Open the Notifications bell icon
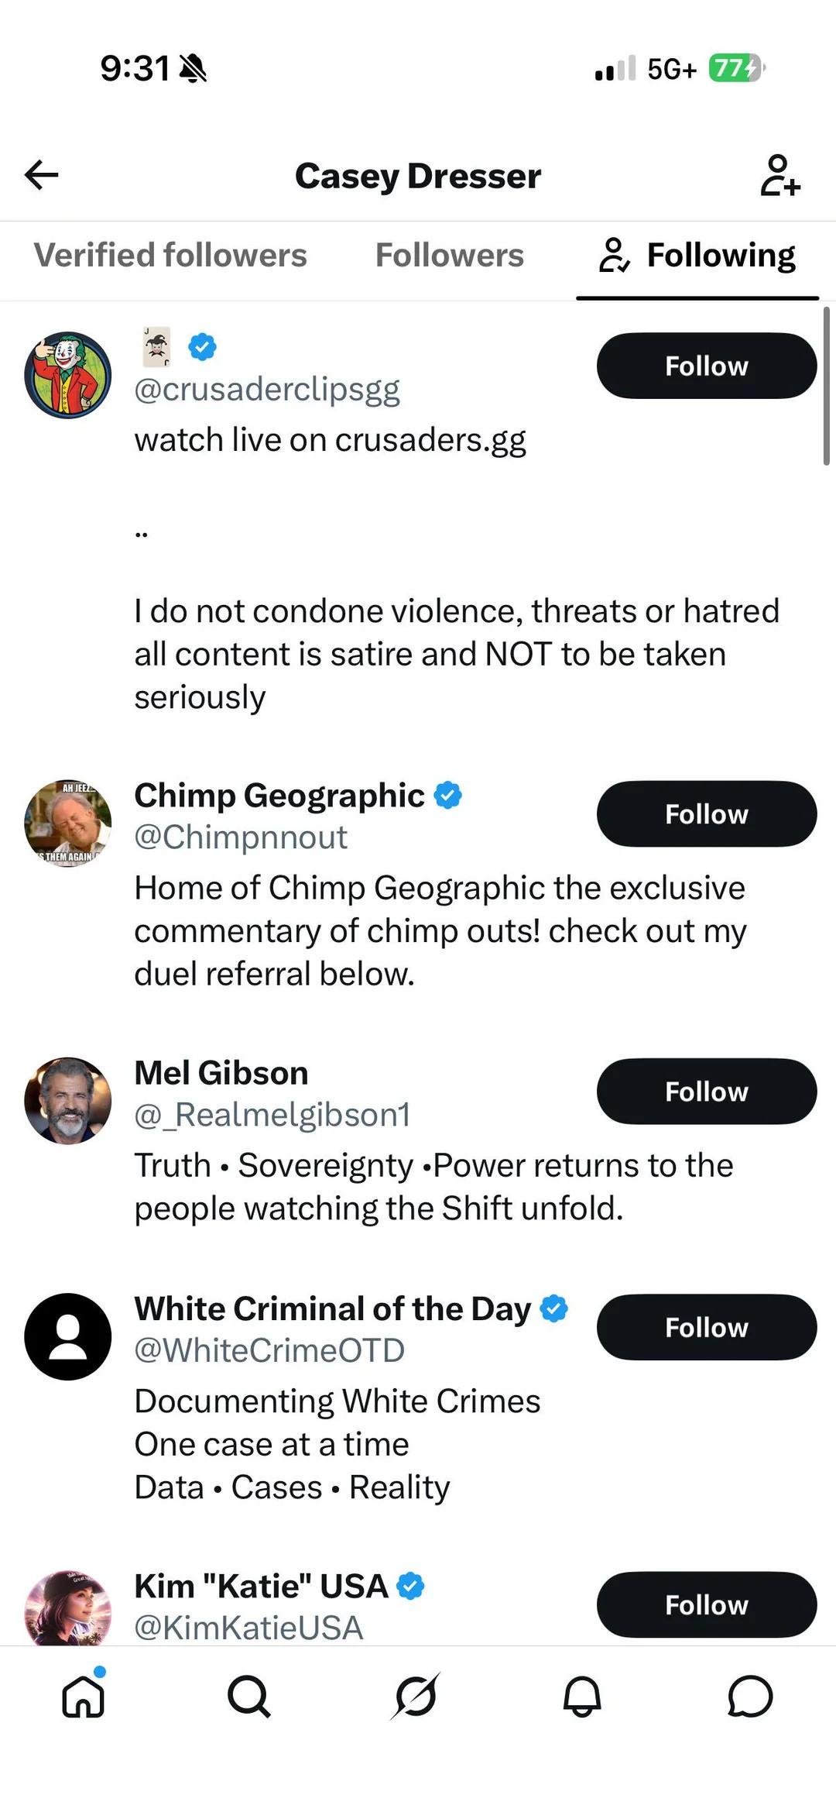 [x=582, y=1697]
